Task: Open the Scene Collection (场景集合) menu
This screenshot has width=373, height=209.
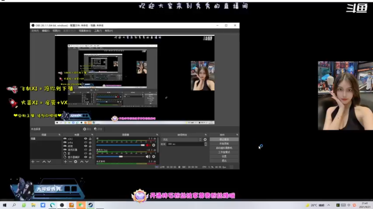Action: coord(85,31)
